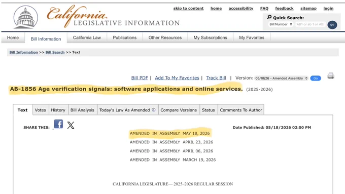Screen dimensions: 345x194
Task: Click Amended In Assembly April 06, 2026 line
Action: coord(171,151)
